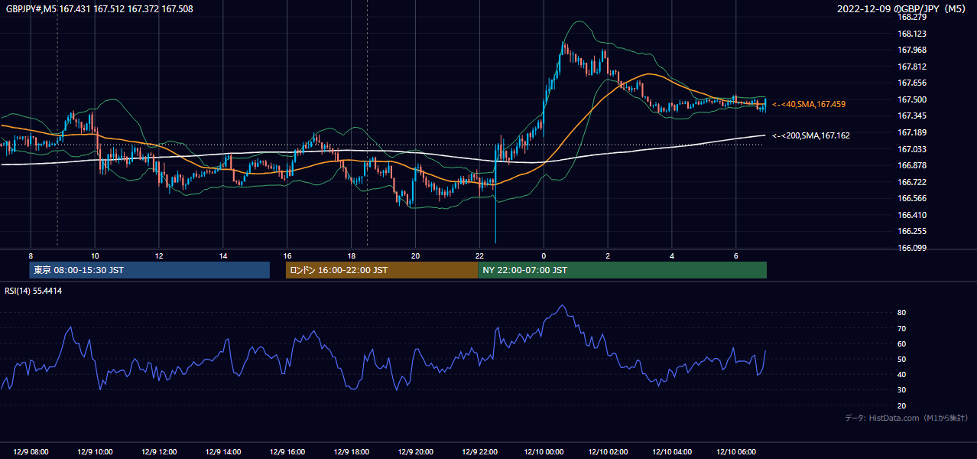Screen dimensions: 977x459
Task: Click the 12/9 18:00 date label
Action: pos(351,452)
